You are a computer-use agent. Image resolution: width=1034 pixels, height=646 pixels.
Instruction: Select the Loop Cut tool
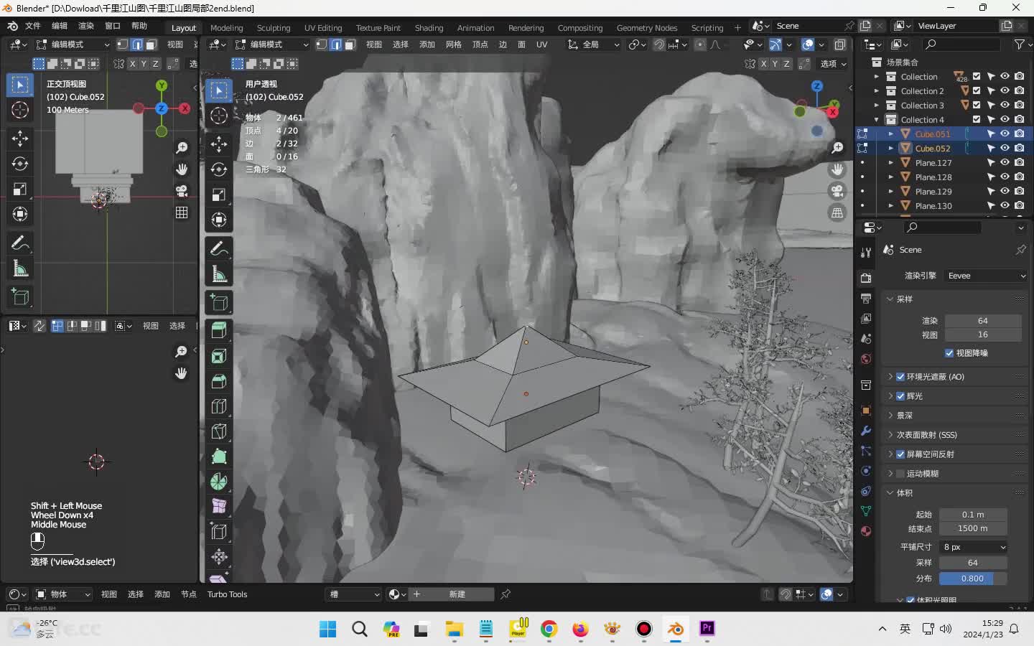click(219, 406)
